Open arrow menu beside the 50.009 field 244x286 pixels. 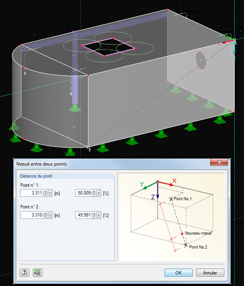pos(98,193)
